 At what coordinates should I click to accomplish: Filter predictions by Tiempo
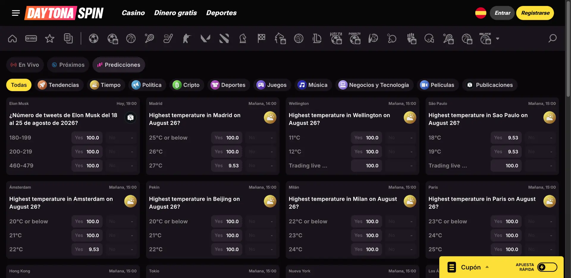[x=106, y=85]
